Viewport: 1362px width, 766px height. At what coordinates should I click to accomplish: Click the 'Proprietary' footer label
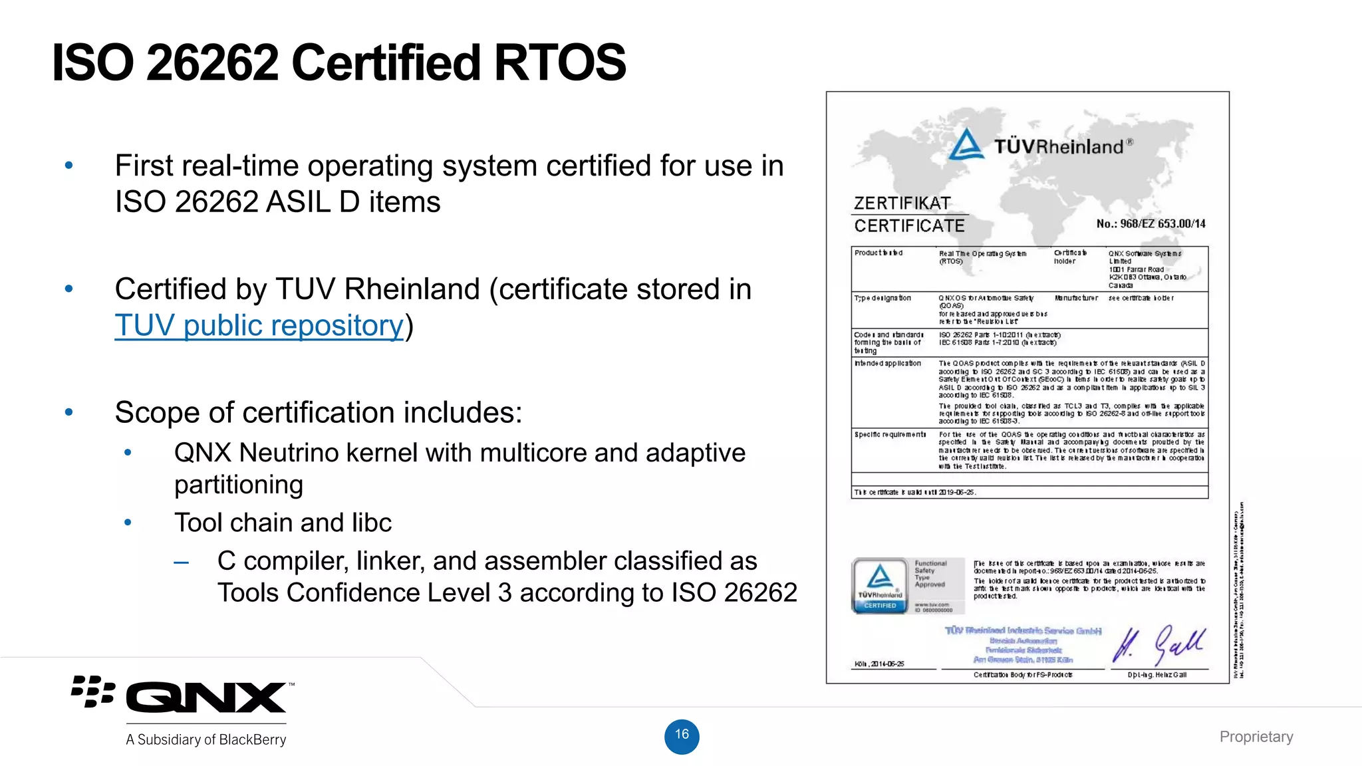tap(1256, 737)
